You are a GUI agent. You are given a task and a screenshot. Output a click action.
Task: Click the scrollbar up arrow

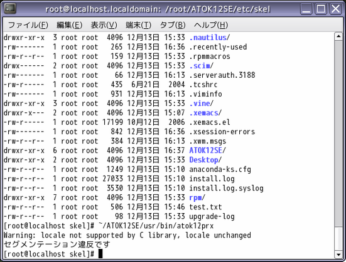pyautogui.click(x=338, y=36)
